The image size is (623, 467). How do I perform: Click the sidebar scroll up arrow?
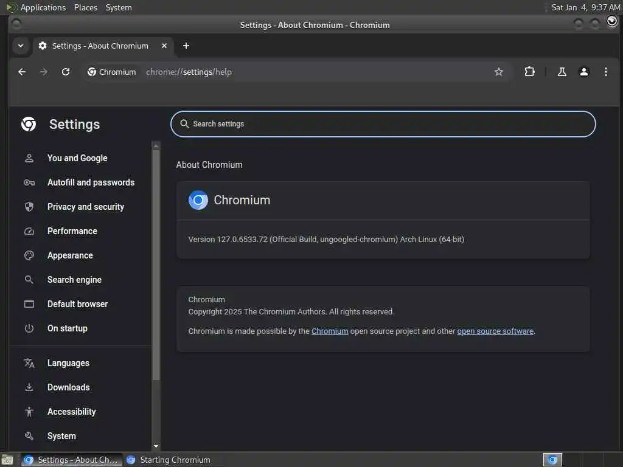[x=156, y=146]
